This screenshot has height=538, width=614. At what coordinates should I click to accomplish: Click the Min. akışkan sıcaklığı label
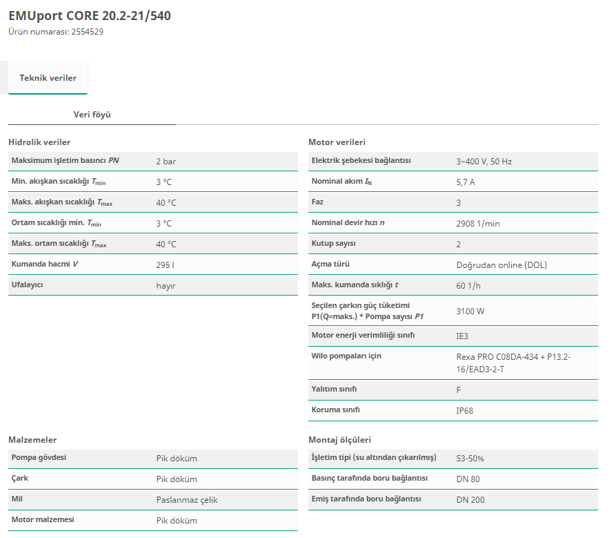[x=59, y=182]
